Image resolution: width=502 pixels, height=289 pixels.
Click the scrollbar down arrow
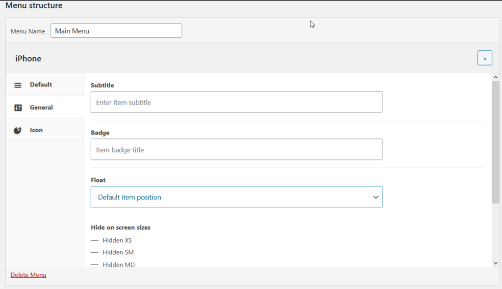(x=495, y=263)
